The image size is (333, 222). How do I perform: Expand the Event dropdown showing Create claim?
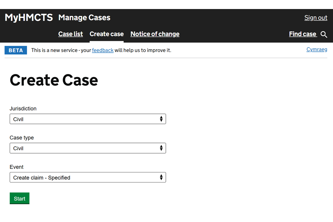pos(88,177)
